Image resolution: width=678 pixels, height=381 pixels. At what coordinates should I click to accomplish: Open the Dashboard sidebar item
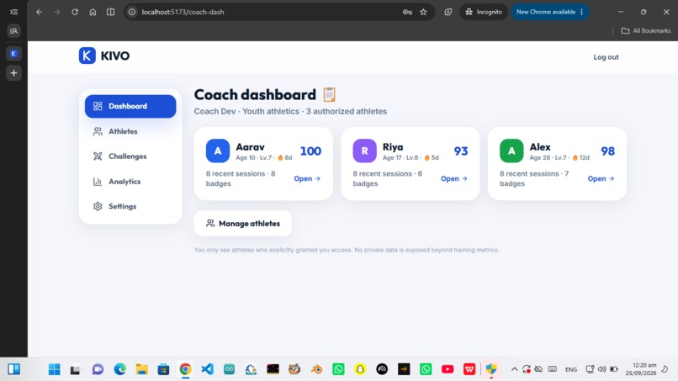pyautogui.click(x=130, y=106)
